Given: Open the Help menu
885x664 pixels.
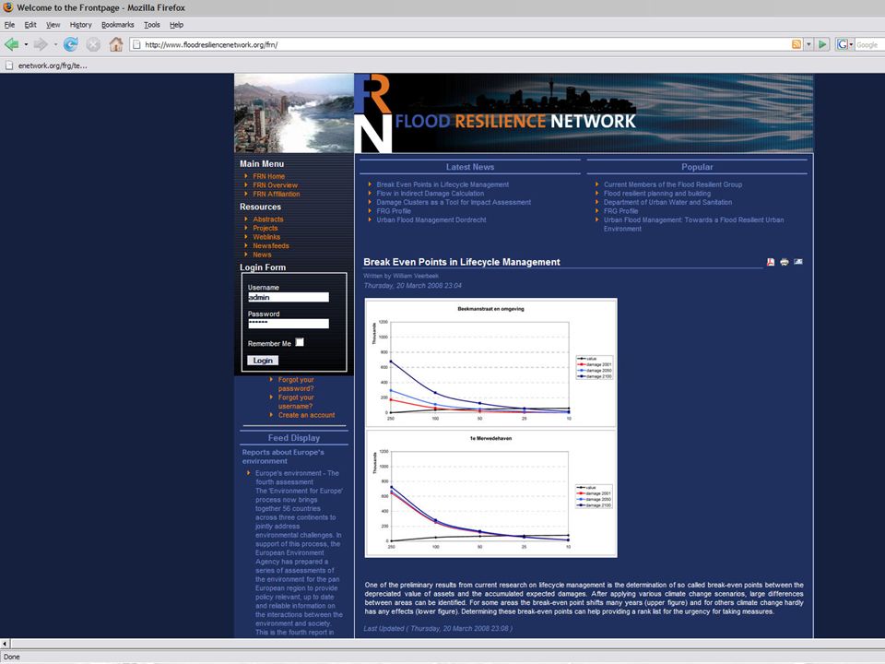Looking at the screenshot, I should point(177,25).
